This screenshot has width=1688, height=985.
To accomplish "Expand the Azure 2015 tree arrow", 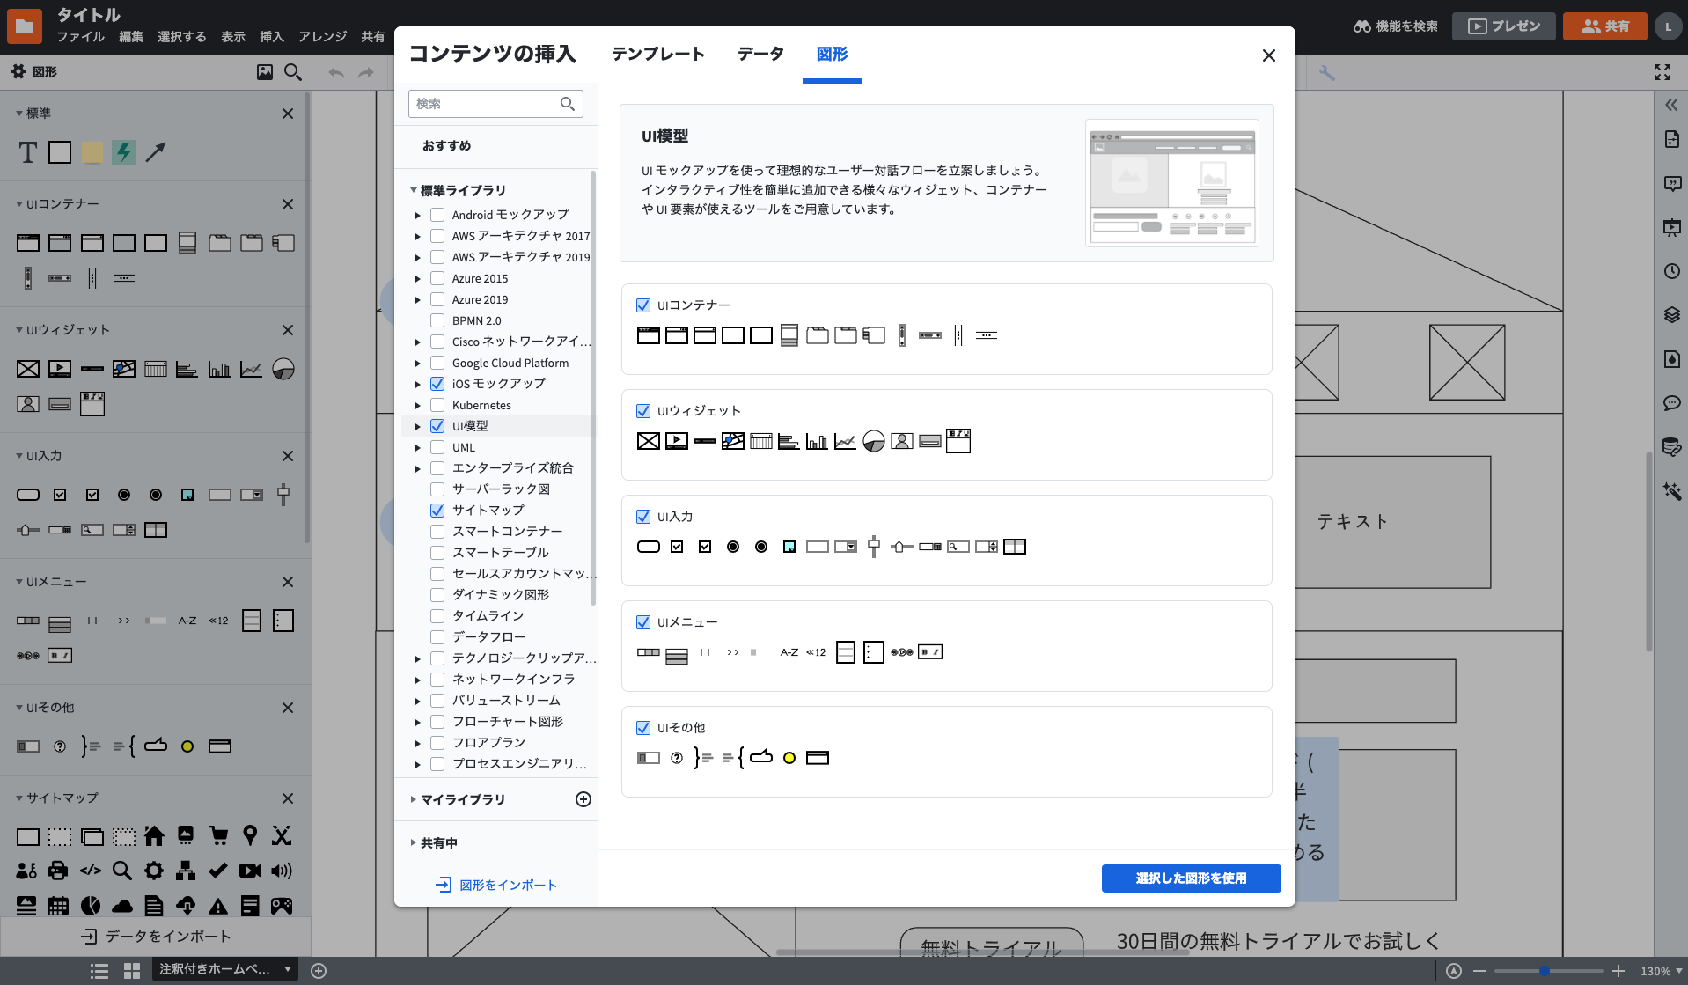I will point(418,279).
